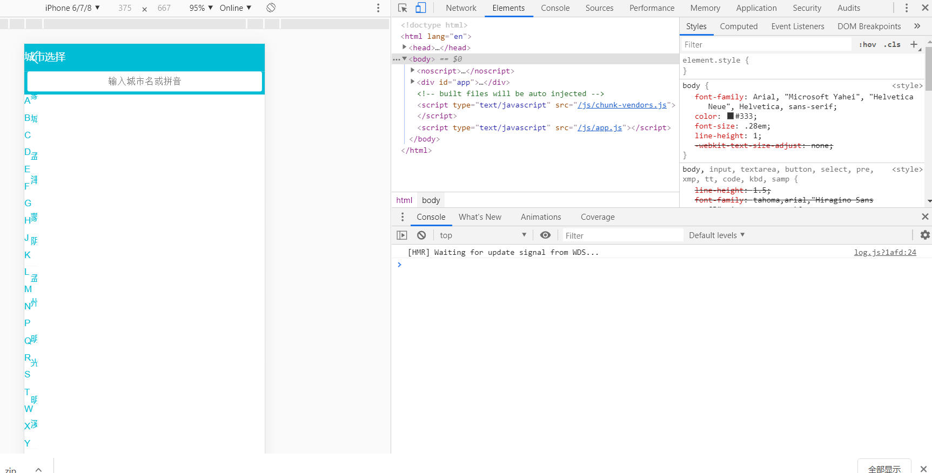Image resolution: width=932 pixels, height=473 pixels.
Task: Close the console drawer
Action: [925, 217]
